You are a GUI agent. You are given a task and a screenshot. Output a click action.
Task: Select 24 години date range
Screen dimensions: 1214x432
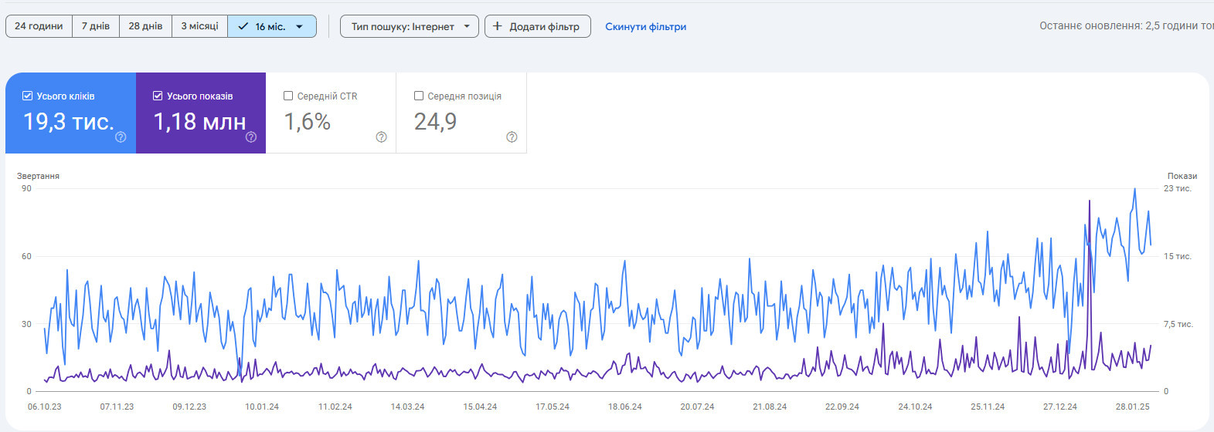39,26
